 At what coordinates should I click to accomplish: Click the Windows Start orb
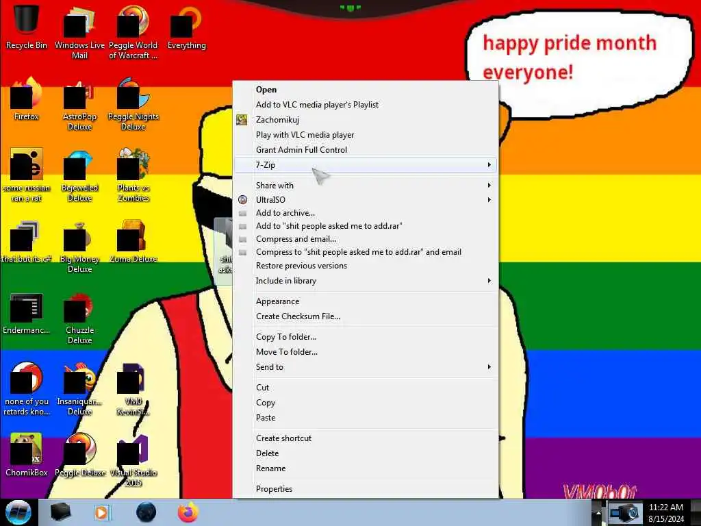point(18,512)
